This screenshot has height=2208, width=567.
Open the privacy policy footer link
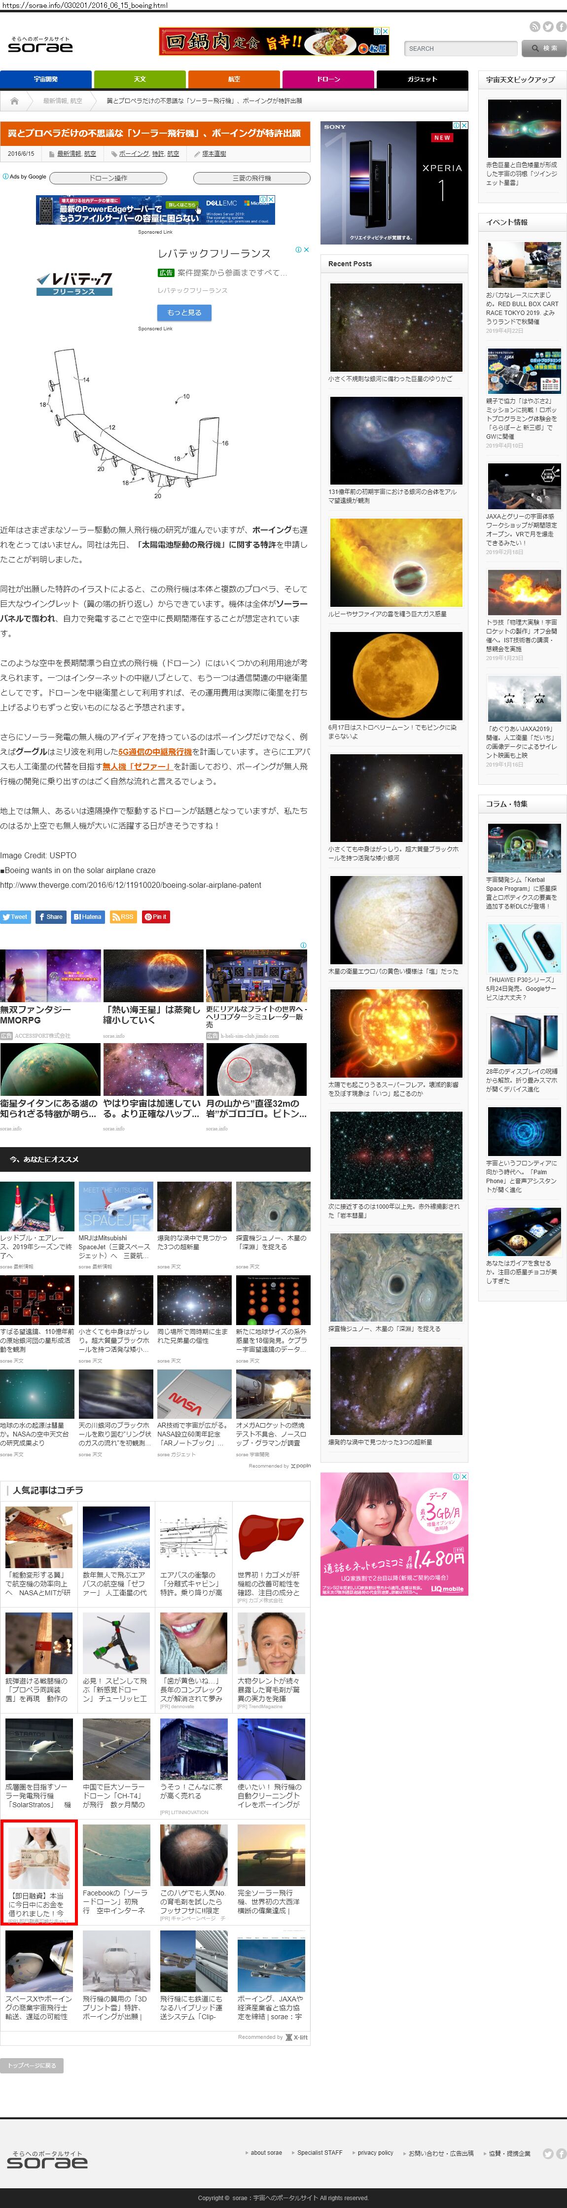[x=375, y=2151]
